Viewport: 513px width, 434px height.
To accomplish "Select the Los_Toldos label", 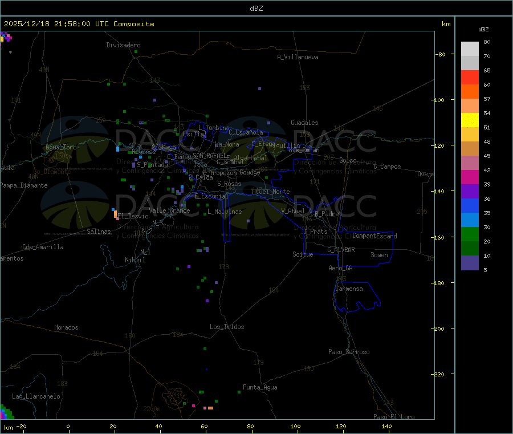I will pyautogui.click(x=227, y=327).
